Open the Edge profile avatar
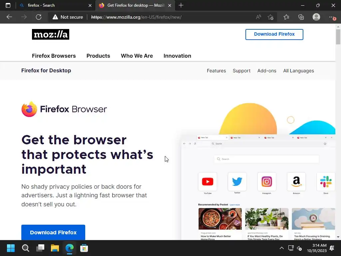This screenshot has height=256, width=341. 316,17
